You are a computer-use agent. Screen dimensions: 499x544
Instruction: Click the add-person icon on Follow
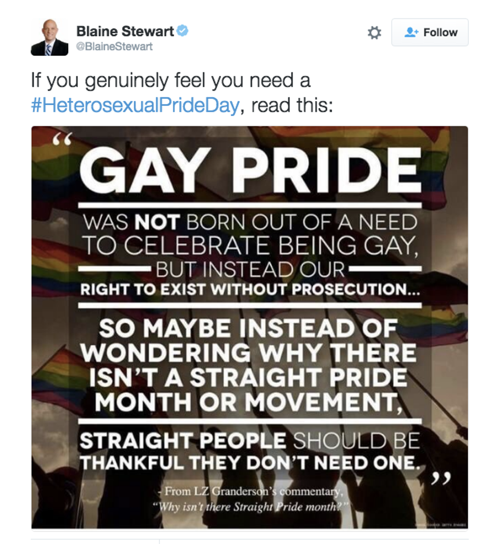[411, 33]
